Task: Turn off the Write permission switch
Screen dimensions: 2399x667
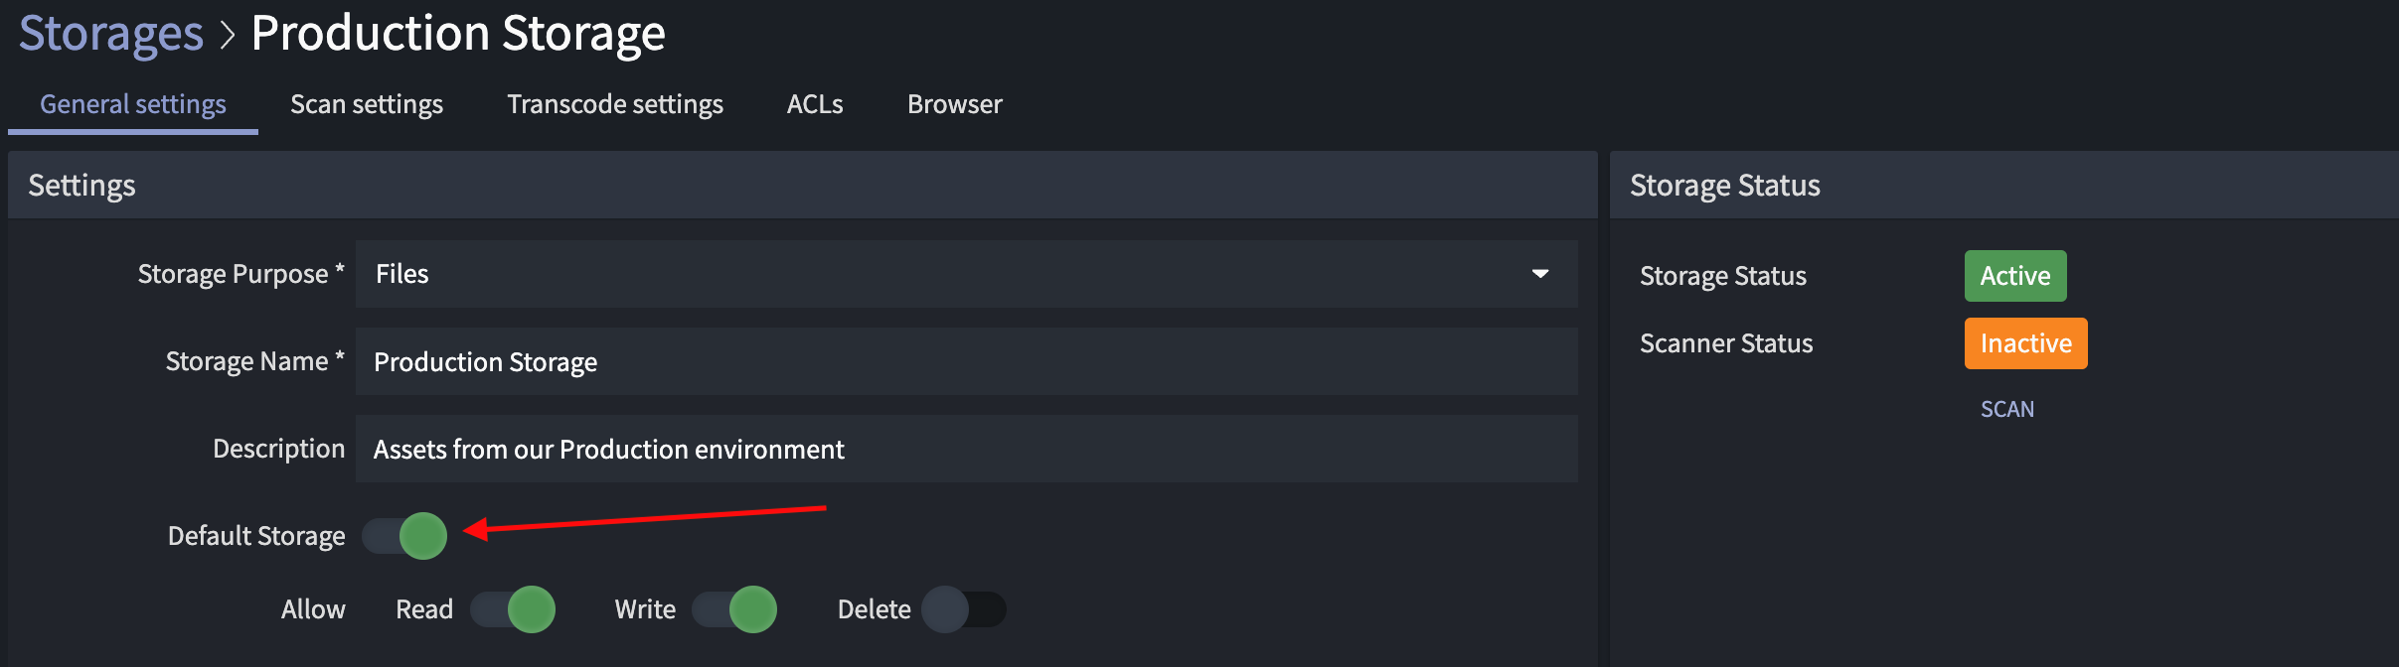Action: (x=734, y=609)
